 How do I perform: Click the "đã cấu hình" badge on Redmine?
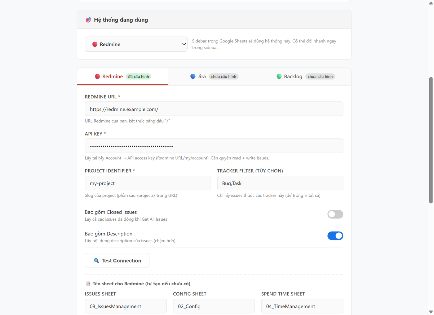pos(139,76)
